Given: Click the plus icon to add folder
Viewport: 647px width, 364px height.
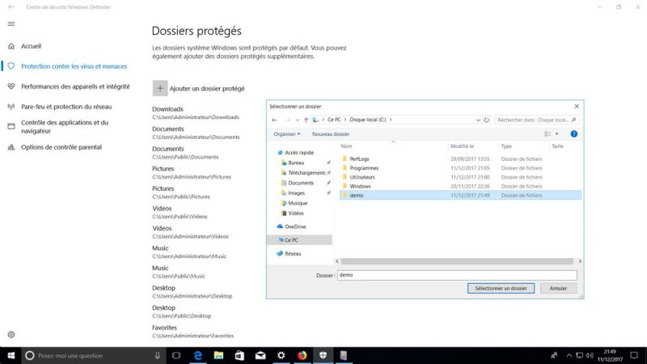Looking at the screenshot, I should point(160,88).
